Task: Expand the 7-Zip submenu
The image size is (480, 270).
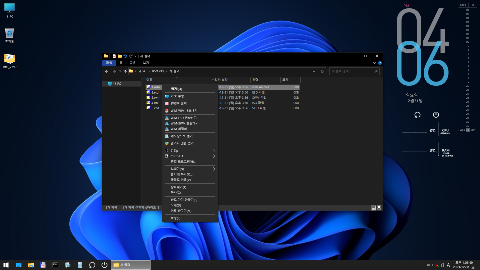Action: point(190,151)
